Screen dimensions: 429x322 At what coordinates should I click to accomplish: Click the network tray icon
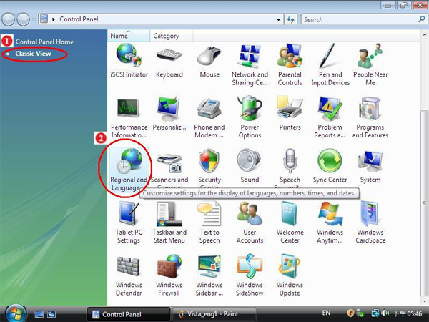[375, 313]
